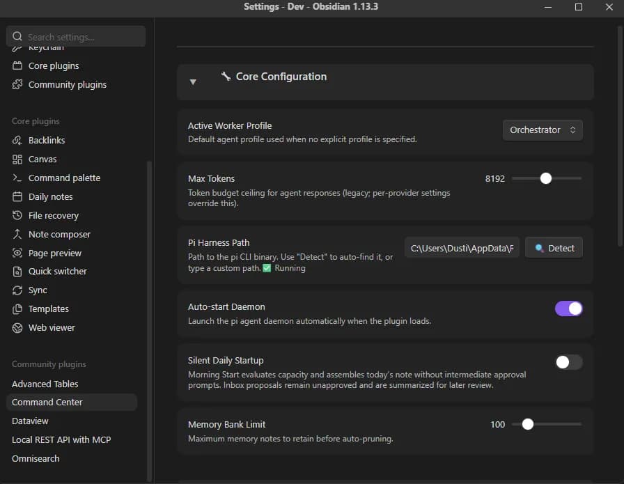Viewport: 624px width, 484px height.
Task: Maximize the Settings window
Action: (x=579, y=7)
